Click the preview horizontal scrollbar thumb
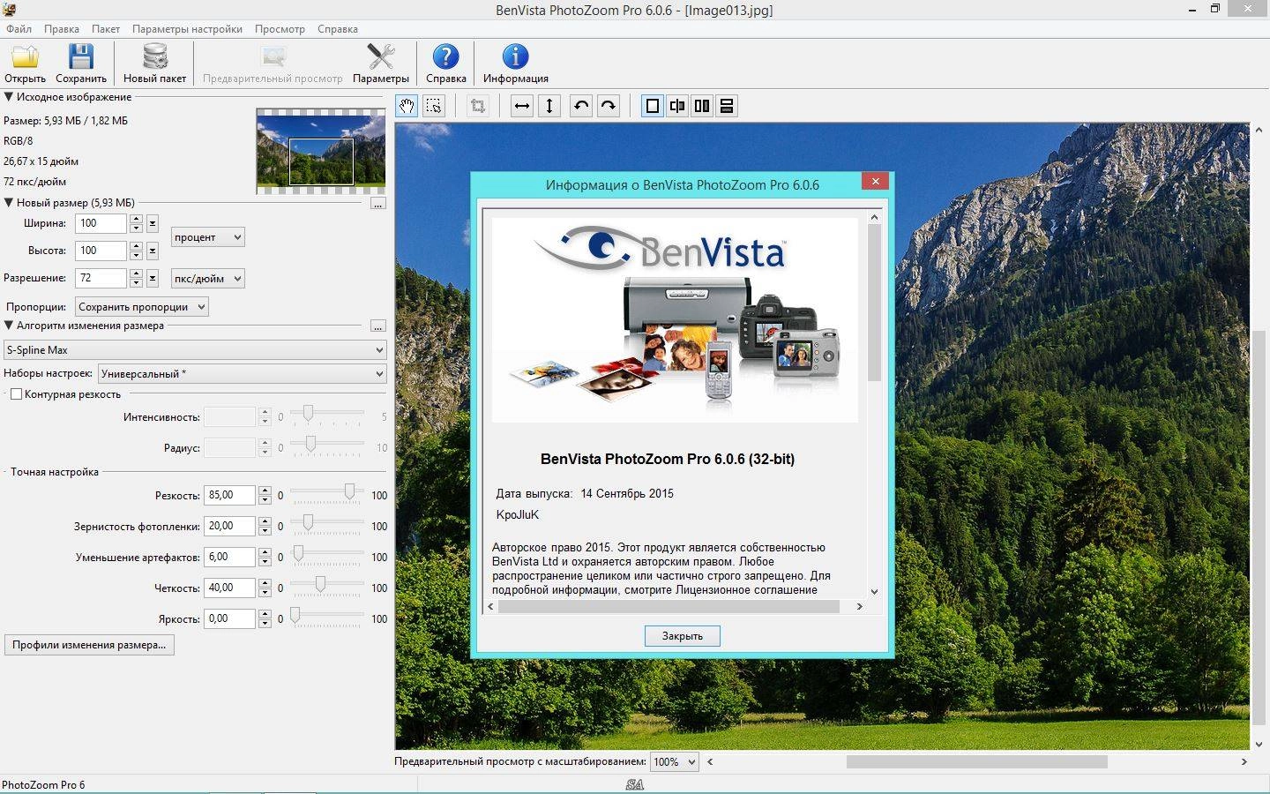 (x=976, y=761)
